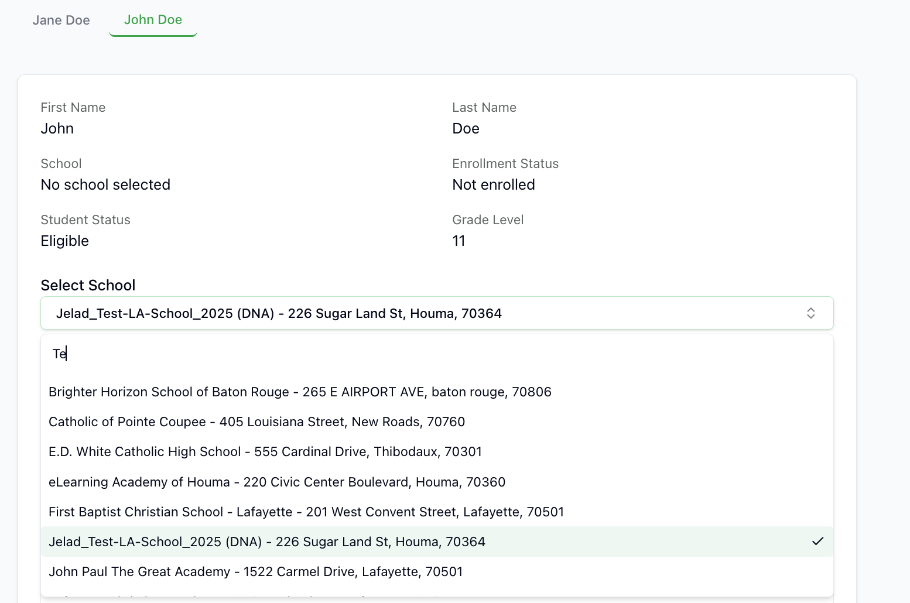Click the school search field containing "Te"
This screenshot has height=603, width=910.
[436, 354]
